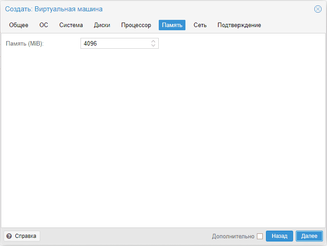
Task: Click the Память (MiB) label
Action: point(24,43)
